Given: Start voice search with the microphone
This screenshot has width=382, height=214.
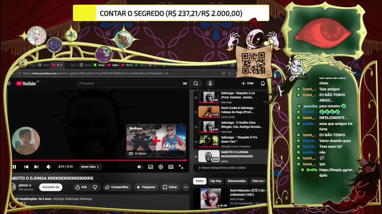Looking at the screenshot, I should [x=210, y=84].
